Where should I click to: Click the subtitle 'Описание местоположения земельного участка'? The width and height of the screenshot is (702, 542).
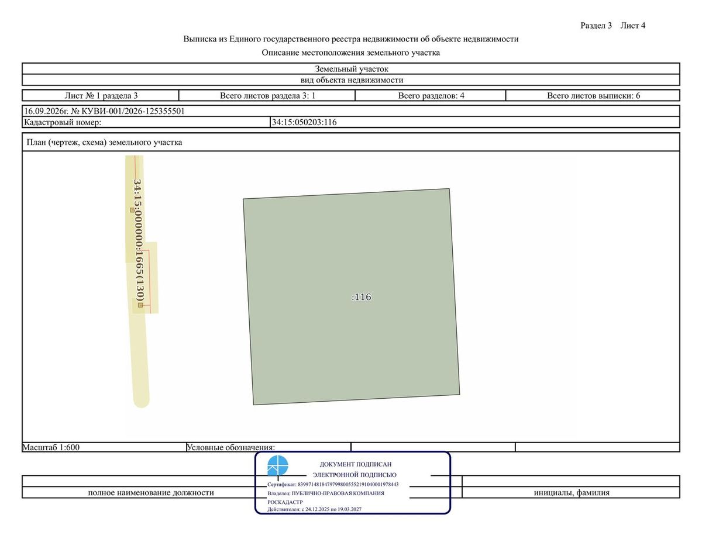coord(351,53)
